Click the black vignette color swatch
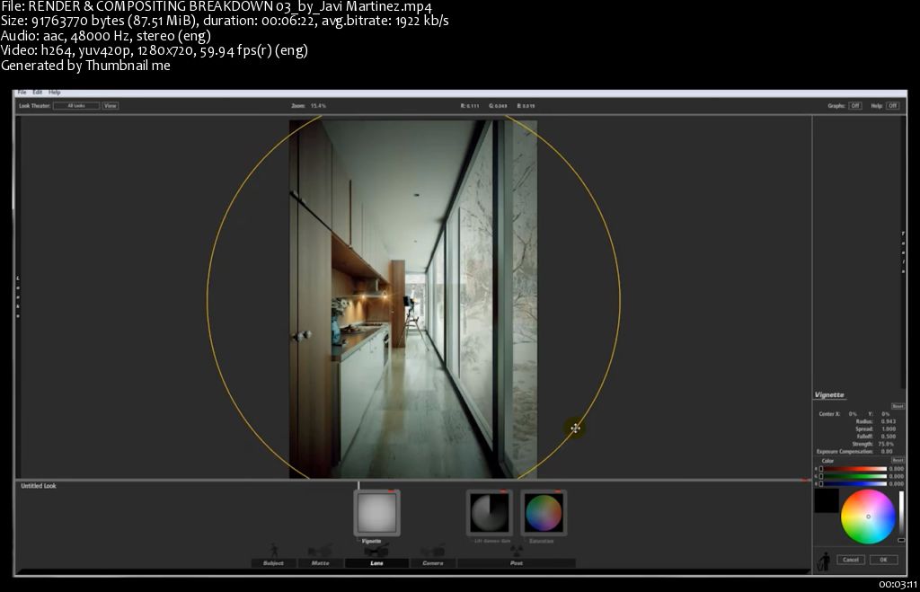 tap(827, 501)
